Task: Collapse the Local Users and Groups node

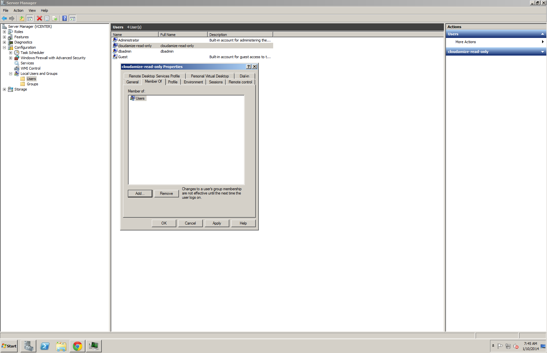Action: point(10,74)
